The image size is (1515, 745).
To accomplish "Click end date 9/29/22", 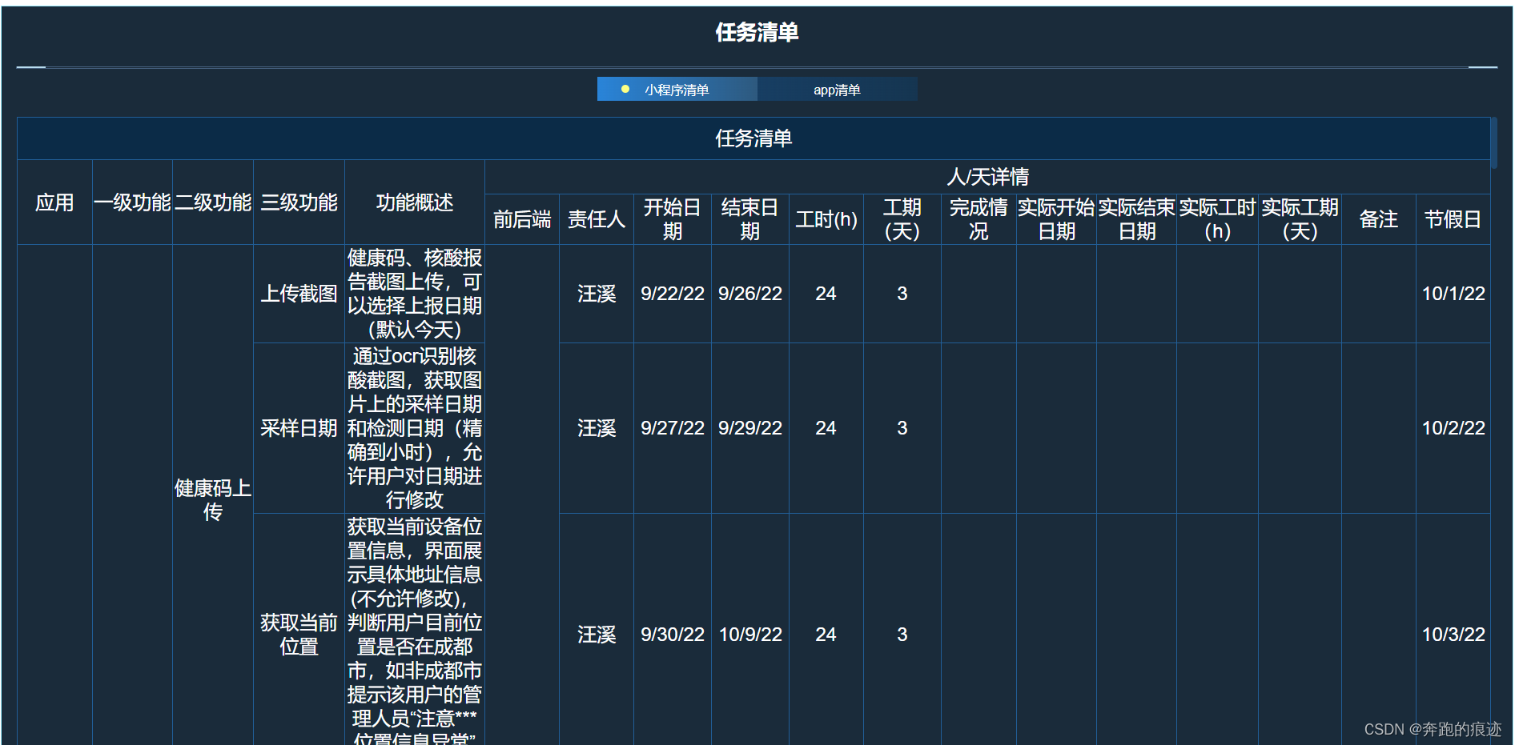I will [750, 428].
